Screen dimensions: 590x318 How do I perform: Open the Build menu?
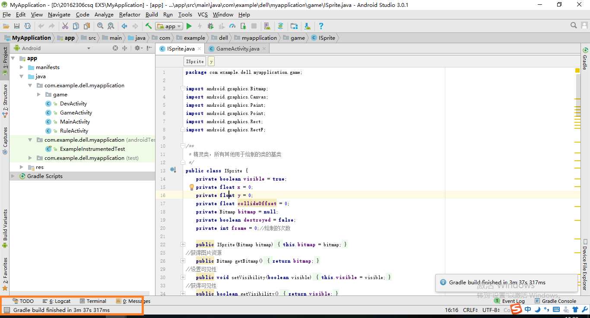click(x=152, y=14)
